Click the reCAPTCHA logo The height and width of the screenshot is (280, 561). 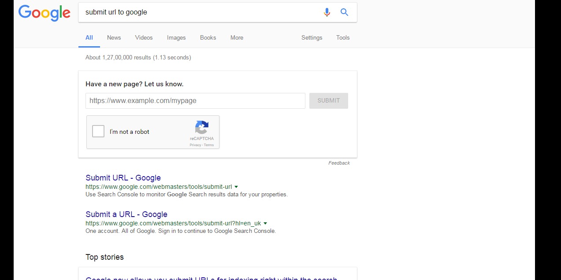click(x=202, y=128)
